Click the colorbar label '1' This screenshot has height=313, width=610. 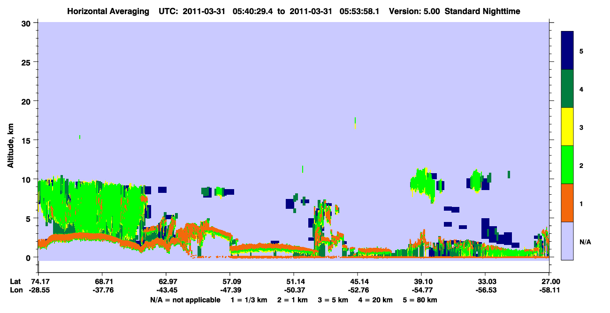581,203
